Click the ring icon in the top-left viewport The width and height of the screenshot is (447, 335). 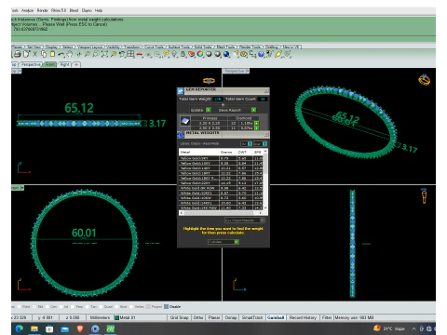pos(209,81)
